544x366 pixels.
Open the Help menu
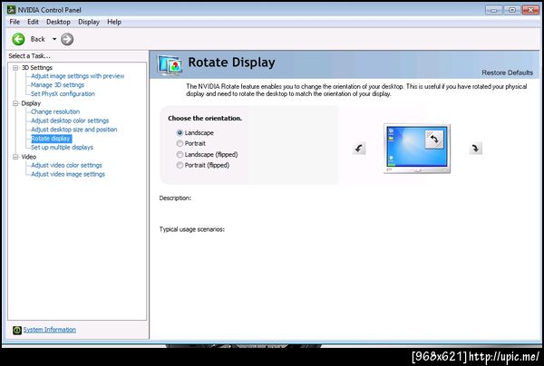(114, 22)
